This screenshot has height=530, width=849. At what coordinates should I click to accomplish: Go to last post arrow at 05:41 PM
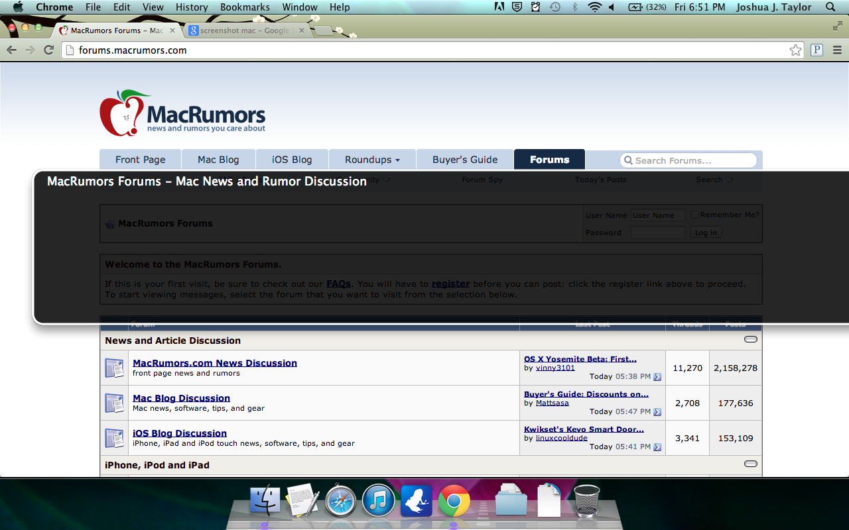pos(657,447)
